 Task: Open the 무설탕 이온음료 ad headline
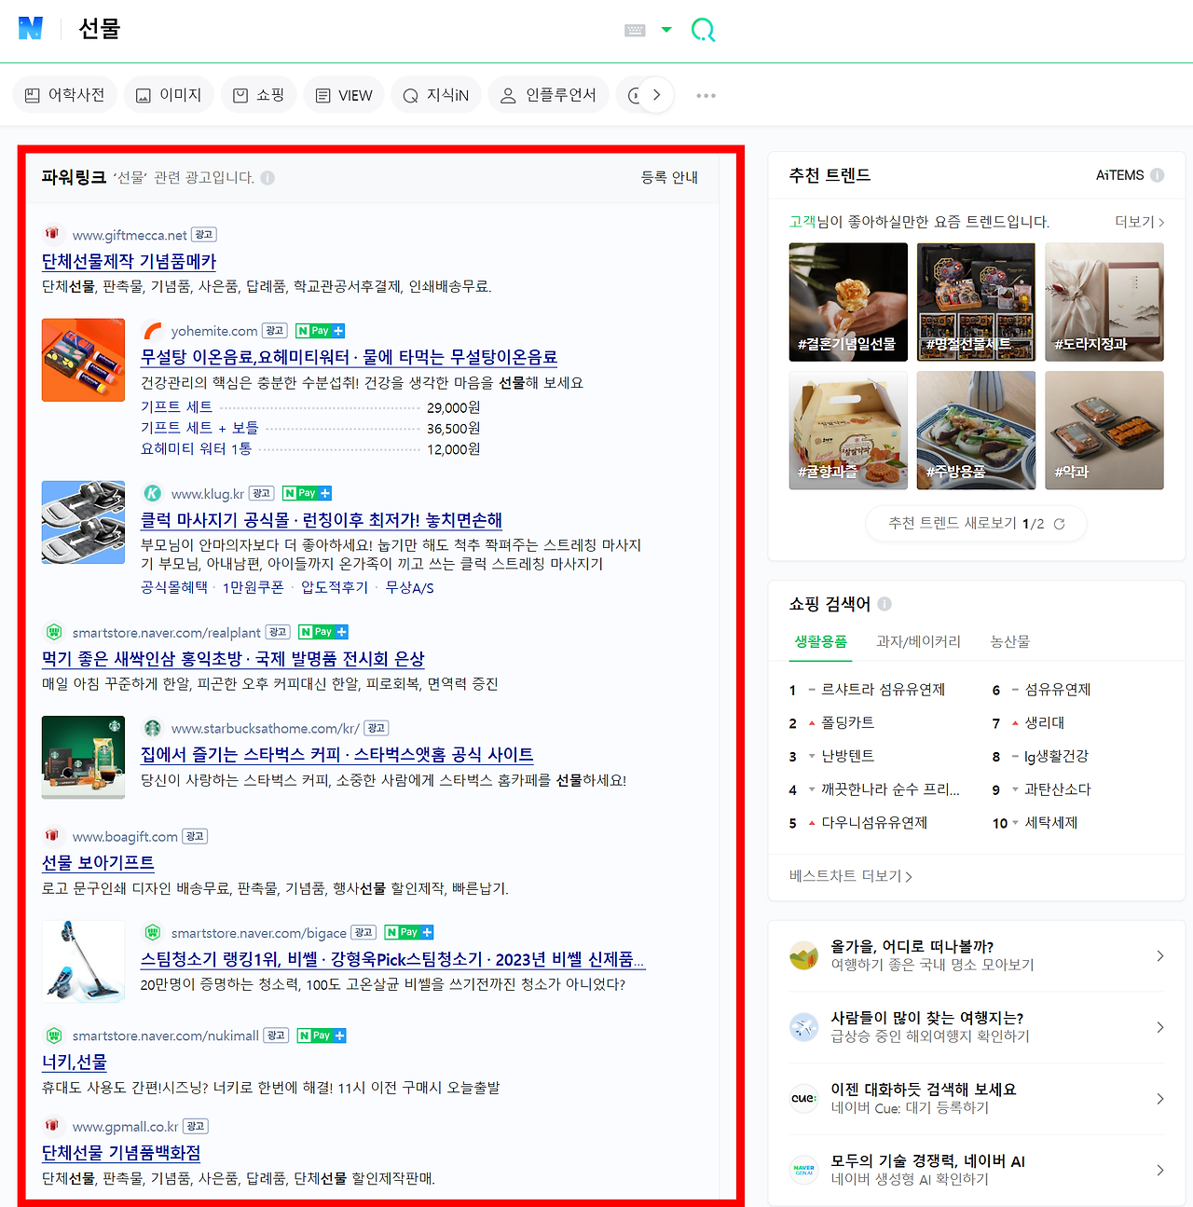click(x=349, y=357)
